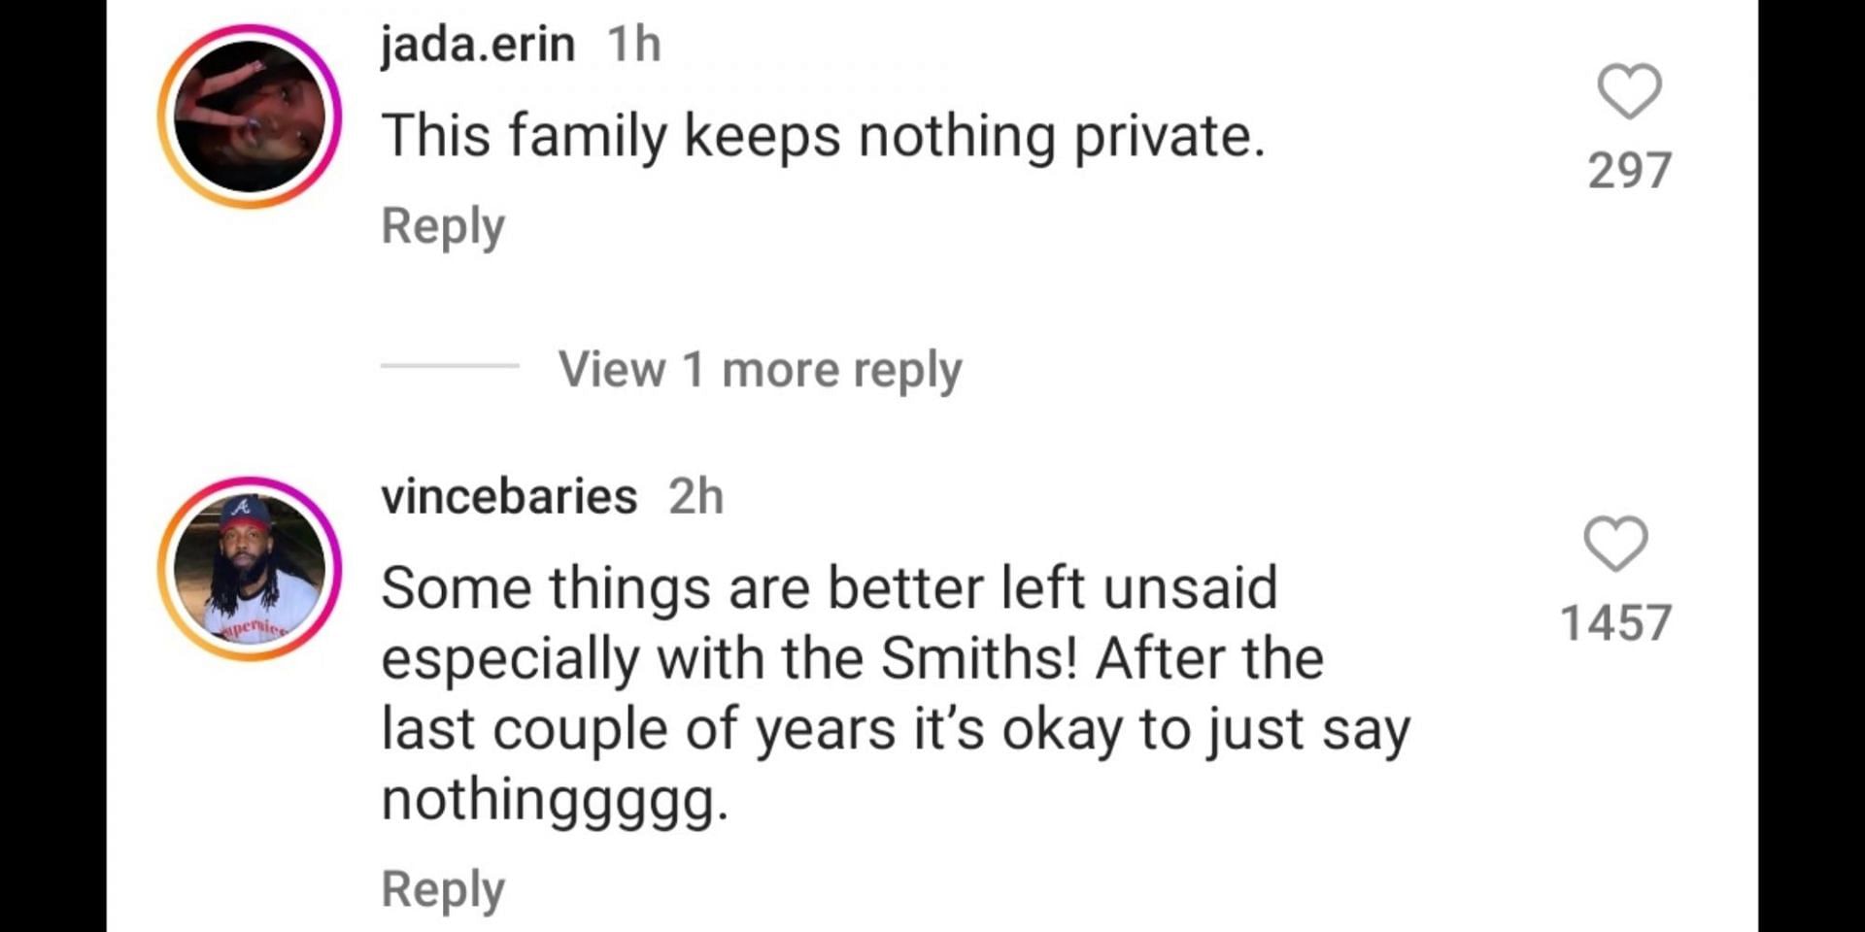Visit the jada.erin username profile

(x=478, y=45)
